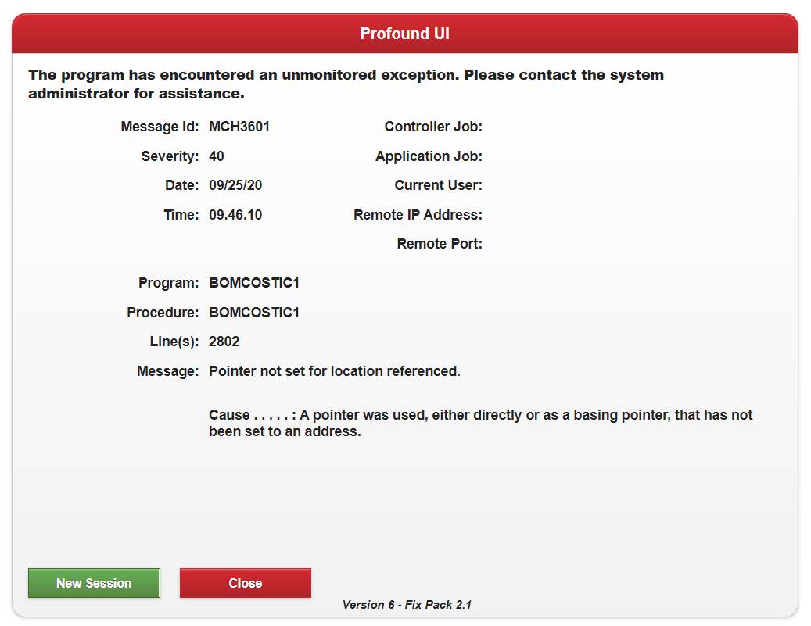811x626 pixels.
Task: Click the Line(s) label
Action: pyautogui.click(x=174, y=342)
